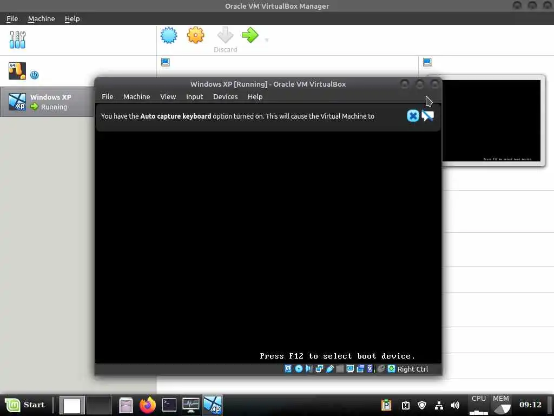Click the don't-show-again message icon
The image size is (554, 416).
[427, 116]
